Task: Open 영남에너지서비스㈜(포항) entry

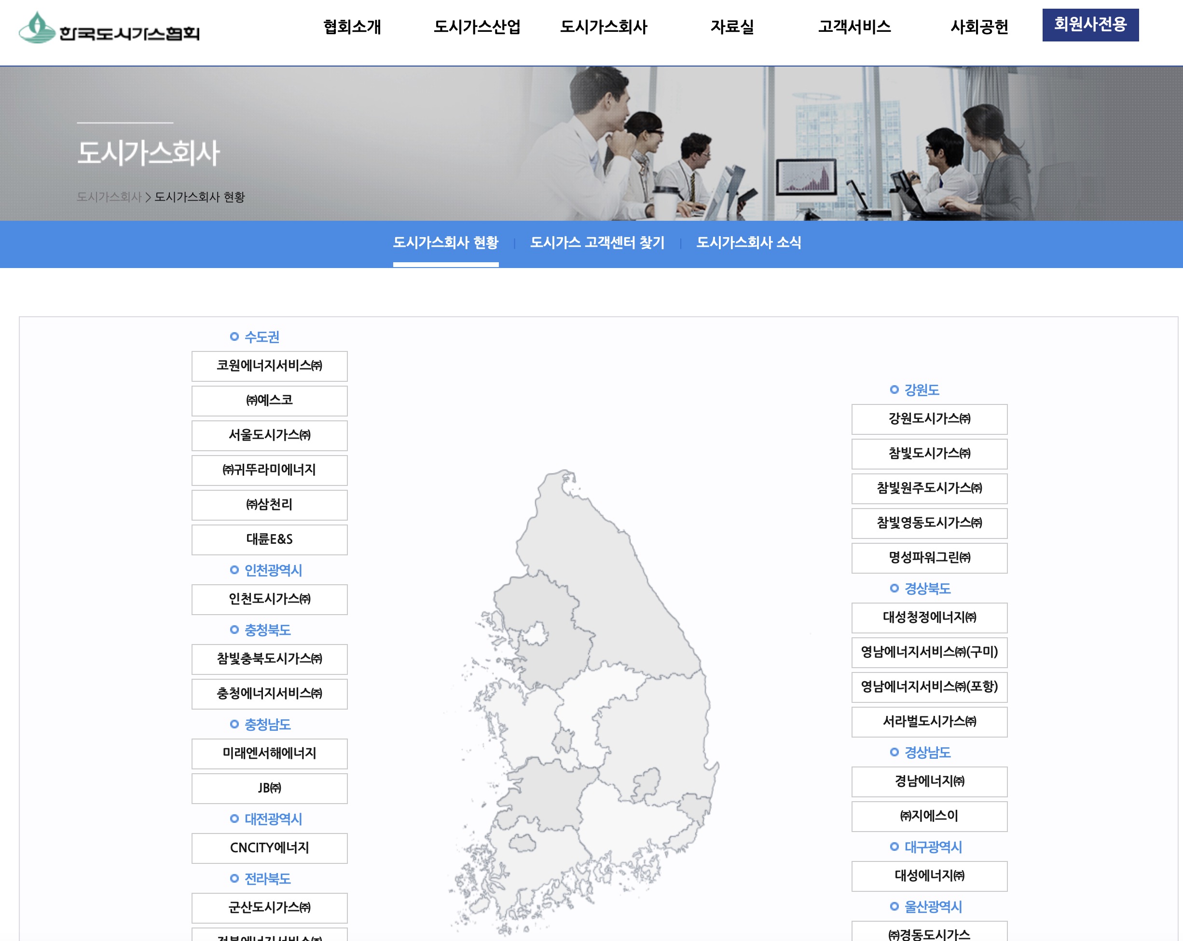Action: (929, 686)
